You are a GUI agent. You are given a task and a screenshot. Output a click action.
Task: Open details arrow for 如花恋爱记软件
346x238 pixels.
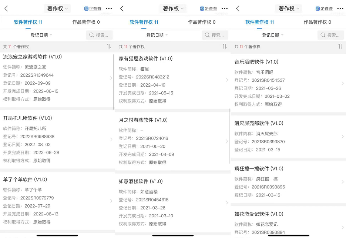(342, 227)
